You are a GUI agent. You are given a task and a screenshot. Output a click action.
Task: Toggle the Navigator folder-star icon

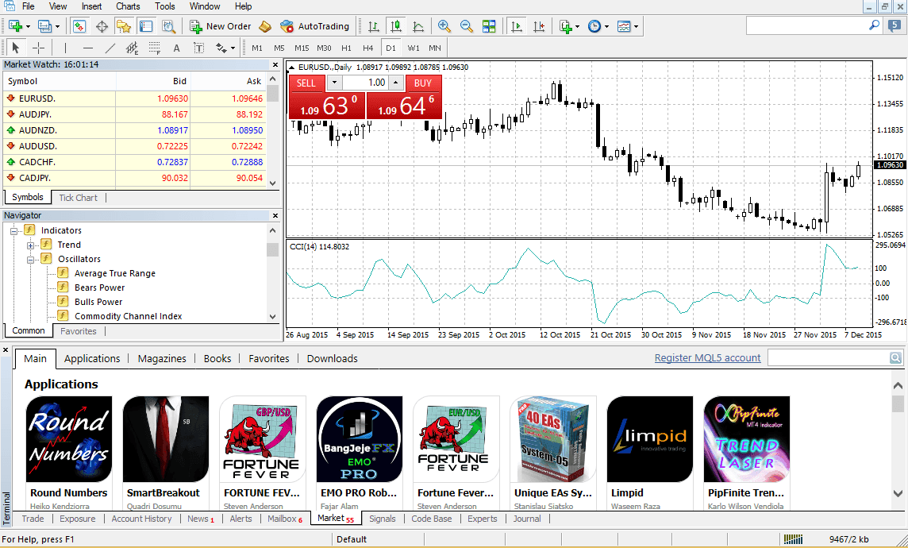pos(123,26)
